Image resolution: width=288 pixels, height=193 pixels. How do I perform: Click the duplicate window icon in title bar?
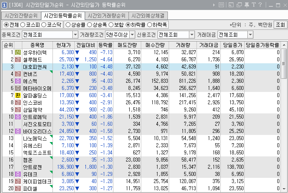tap(239, 5)
